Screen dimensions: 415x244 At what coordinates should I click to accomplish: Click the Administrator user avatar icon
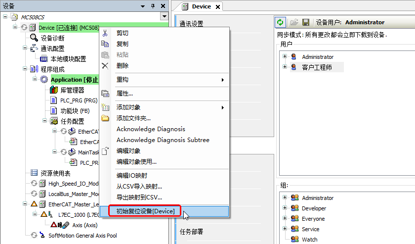point(293,56)
